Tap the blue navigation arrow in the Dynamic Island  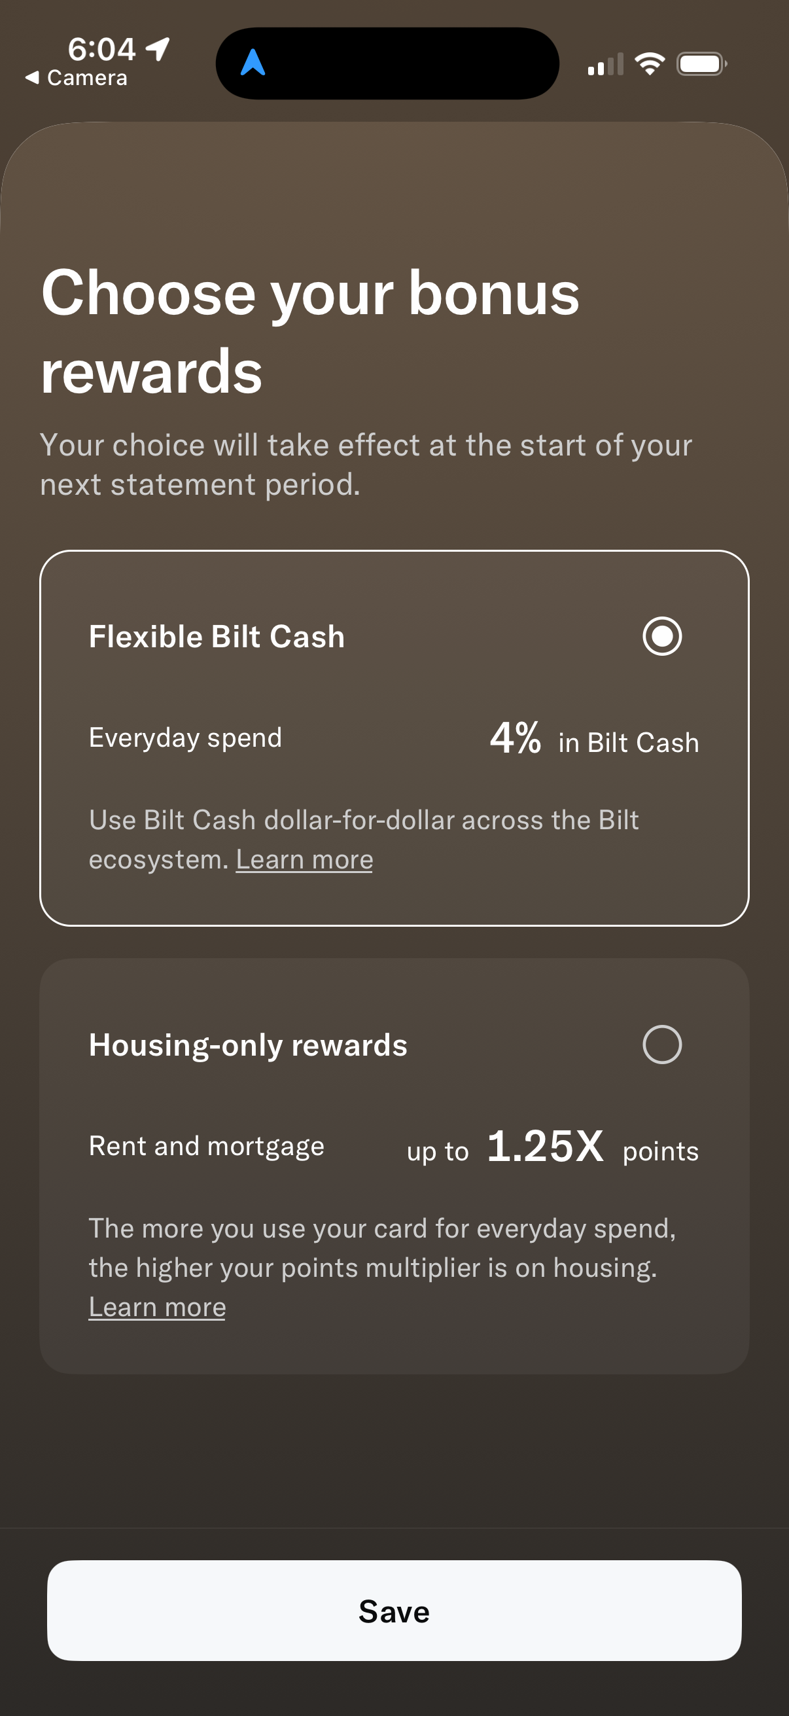pyautogui.click(x=255, y=63)
